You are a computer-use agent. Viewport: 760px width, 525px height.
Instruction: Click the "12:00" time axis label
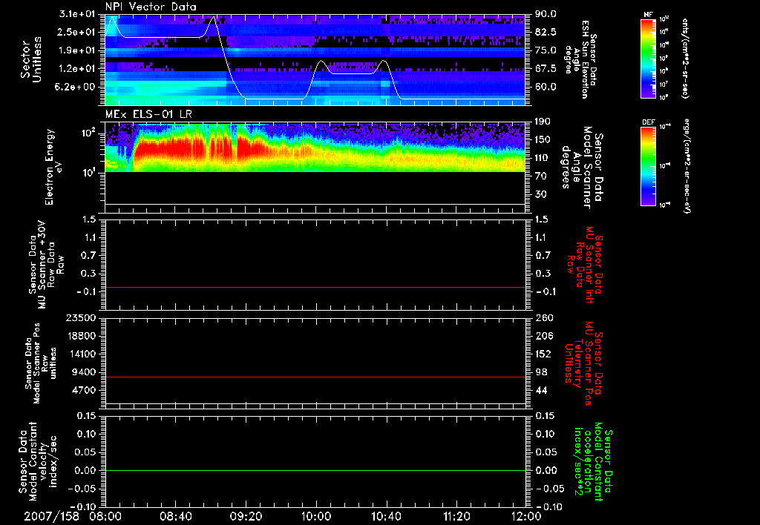(x=526, y=516)
